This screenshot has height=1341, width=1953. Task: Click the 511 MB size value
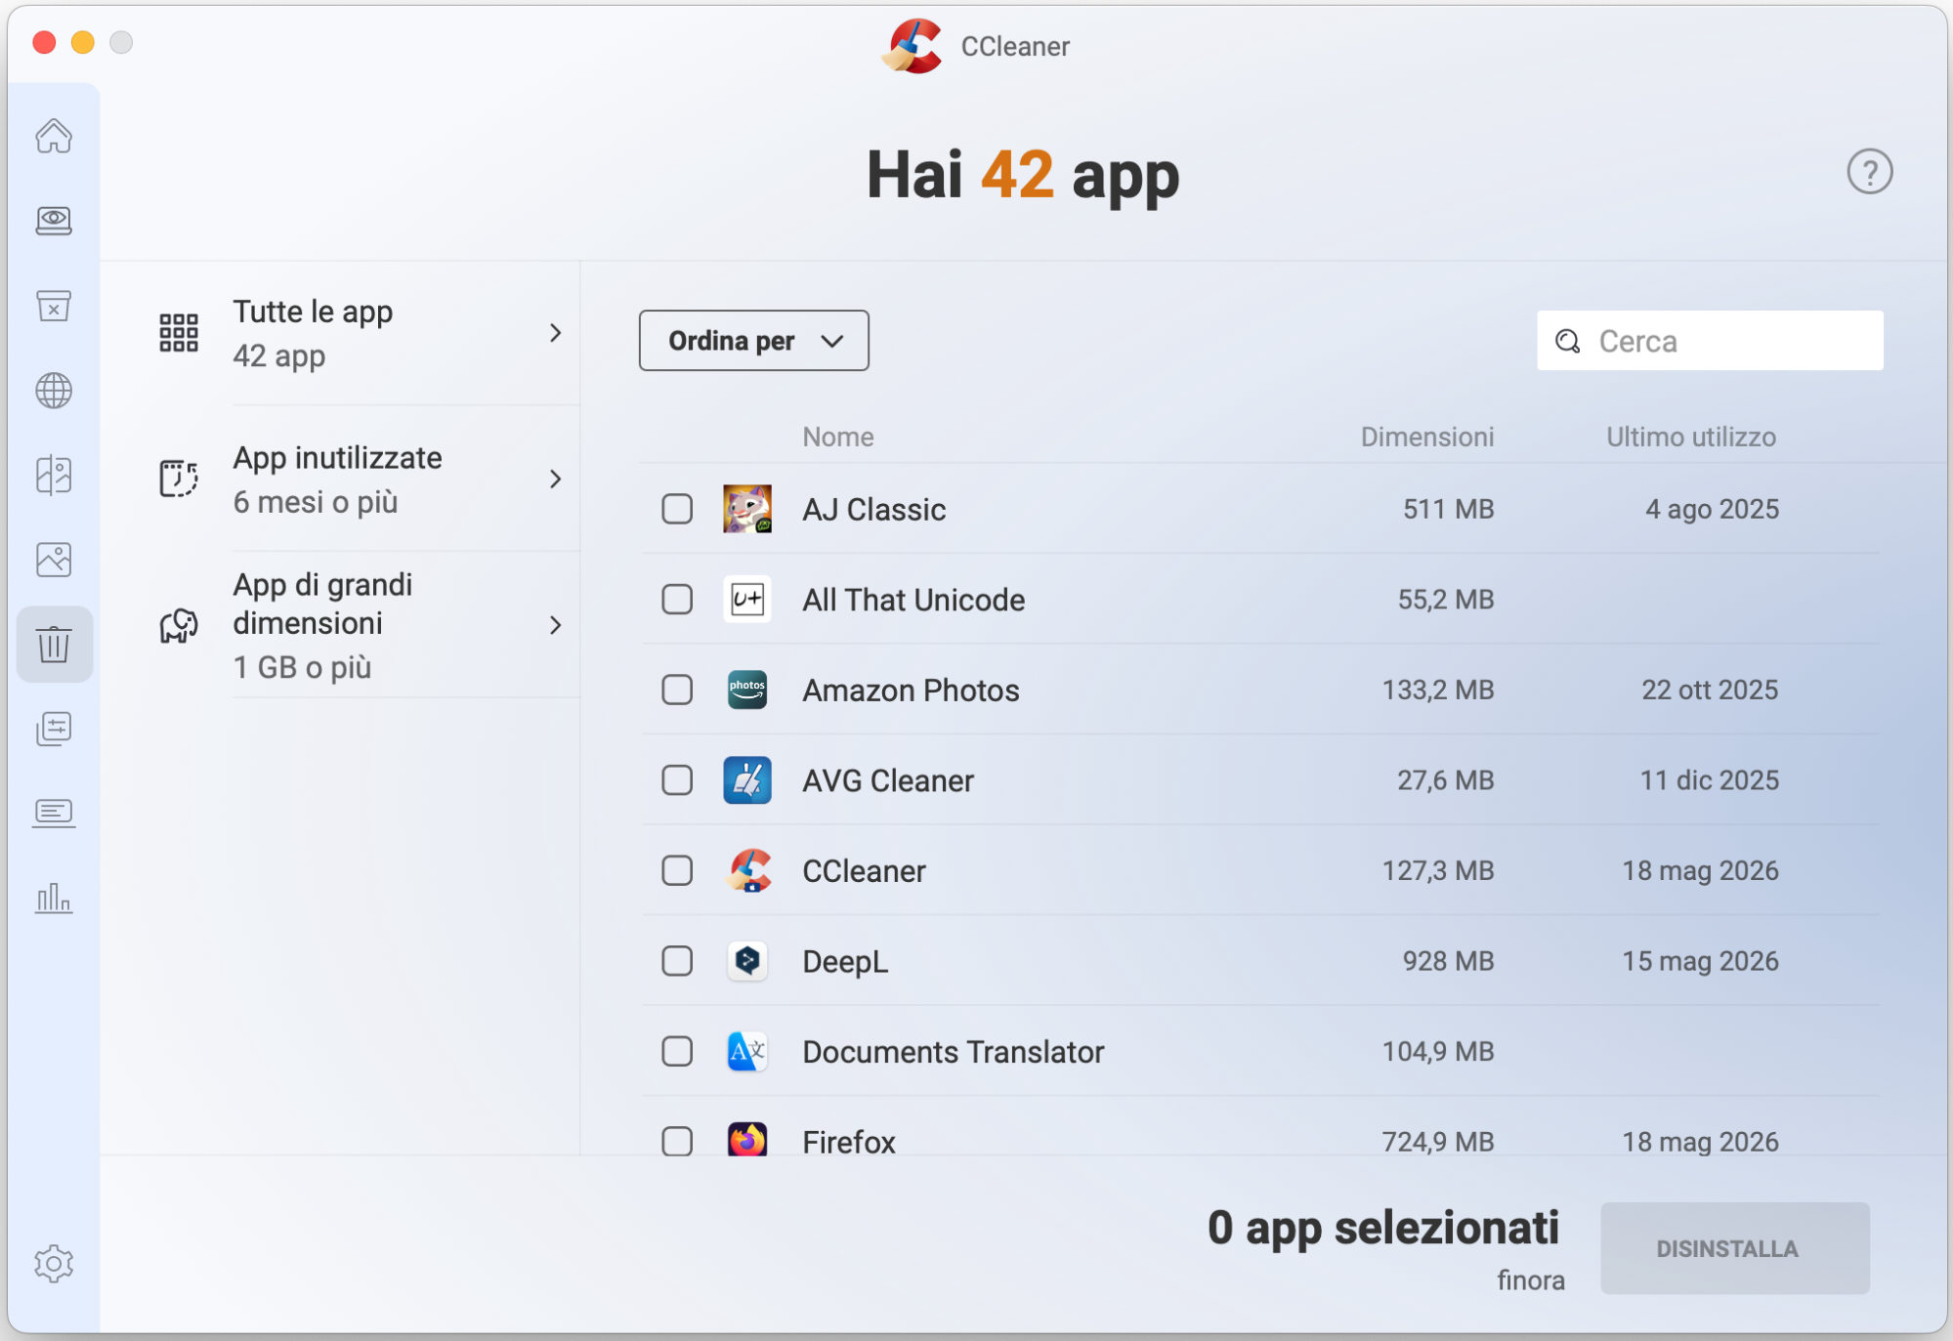[1448, 509]
